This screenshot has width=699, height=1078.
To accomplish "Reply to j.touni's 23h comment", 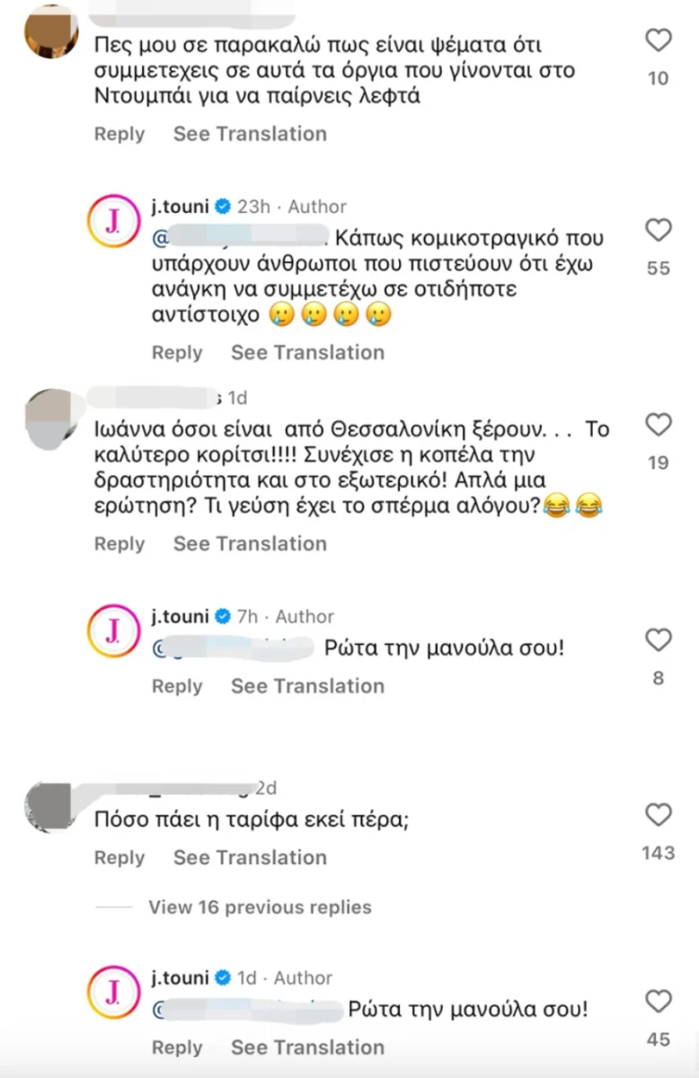I will pos(177,353).
